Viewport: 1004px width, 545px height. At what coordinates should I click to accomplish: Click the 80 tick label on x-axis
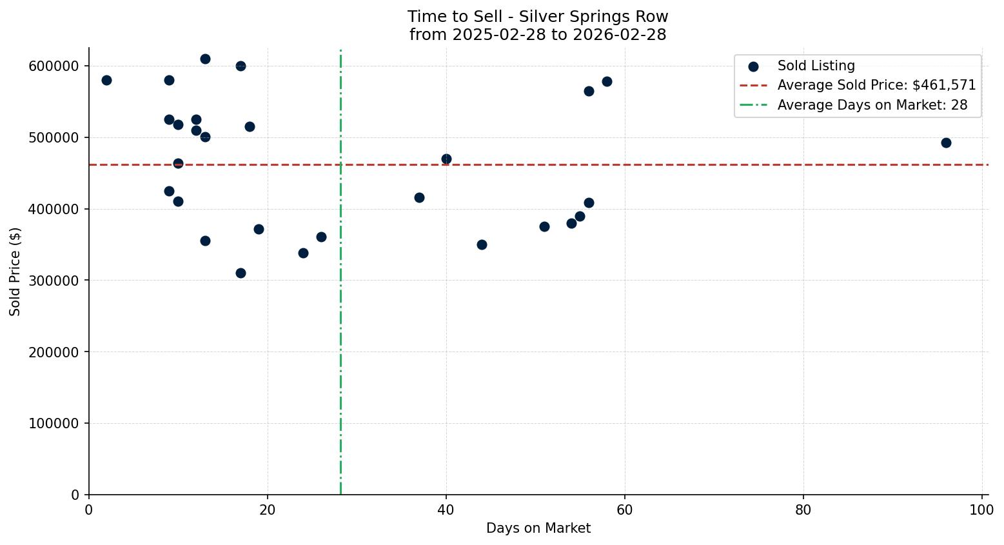pos(803,510)
